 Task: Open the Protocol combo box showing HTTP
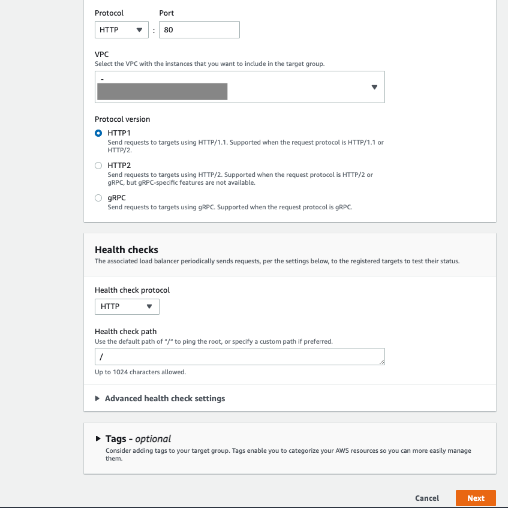coord(121,29)
